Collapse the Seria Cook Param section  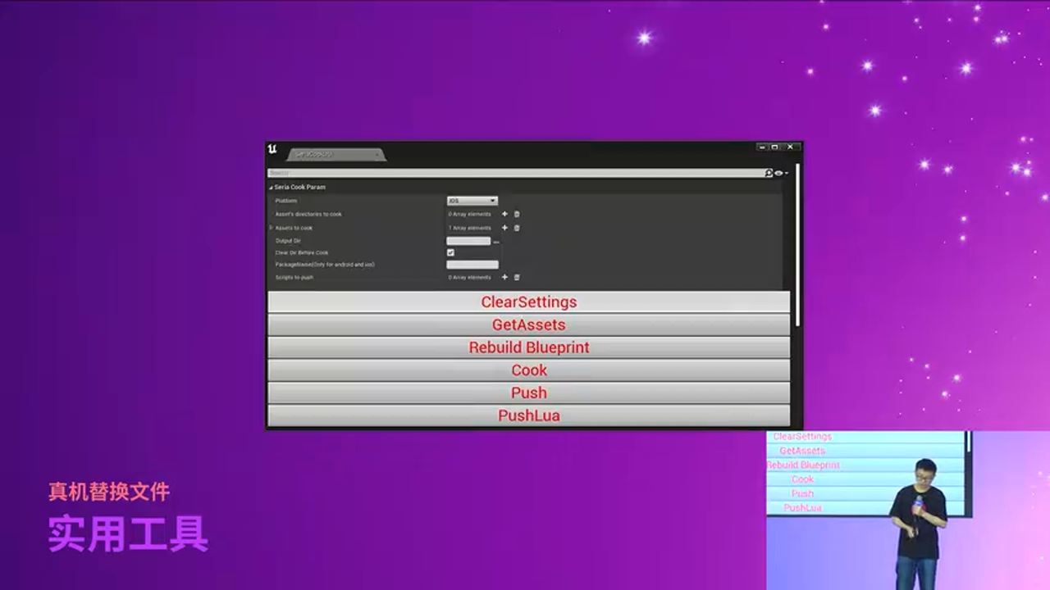pos(270,187)
